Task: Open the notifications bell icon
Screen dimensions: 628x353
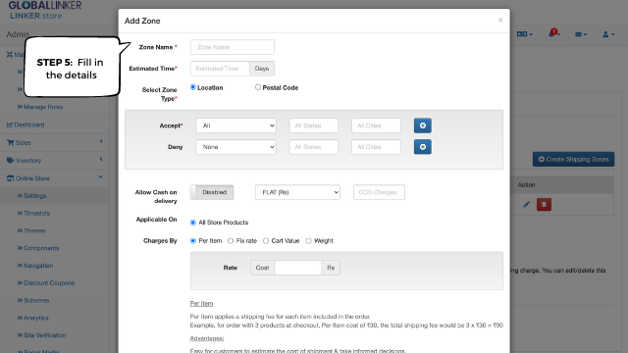Action: 553,33
